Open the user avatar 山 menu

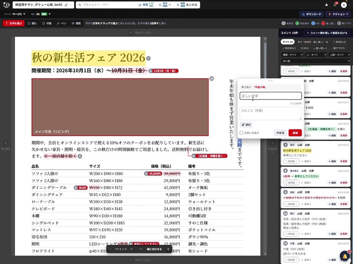point(344,5)
